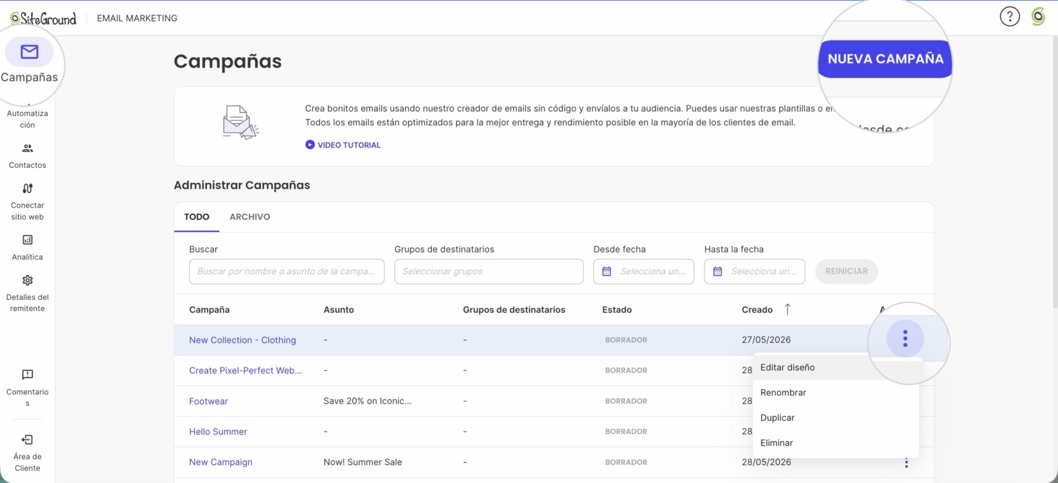Go to Área de Cliente icon
The width and height of the screenshot is (1058, 483).
(x=28, y=440)
